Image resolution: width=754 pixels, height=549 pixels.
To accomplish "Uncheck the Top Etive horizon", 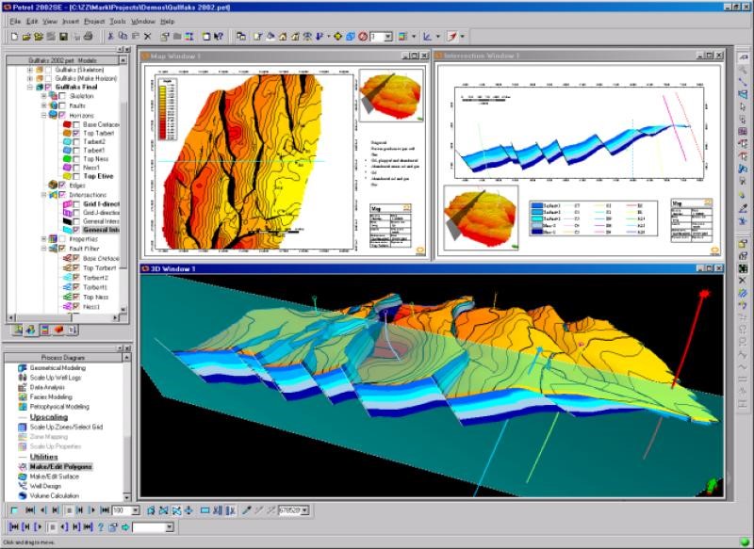I will pos(74,176).
